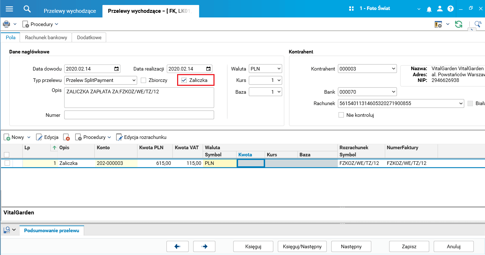Expand the Typ przelewu dropdown
The height and width of the screenshot is (255, 485).
tap(134, 80)
